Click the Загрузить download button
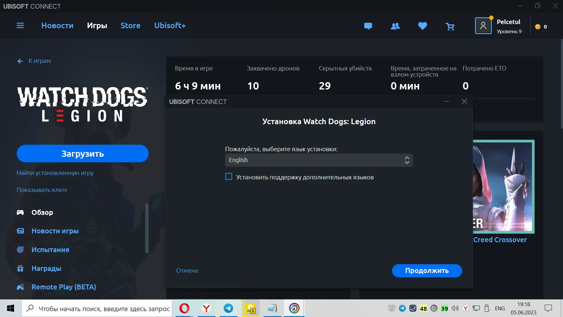 (x=83, y=154)
